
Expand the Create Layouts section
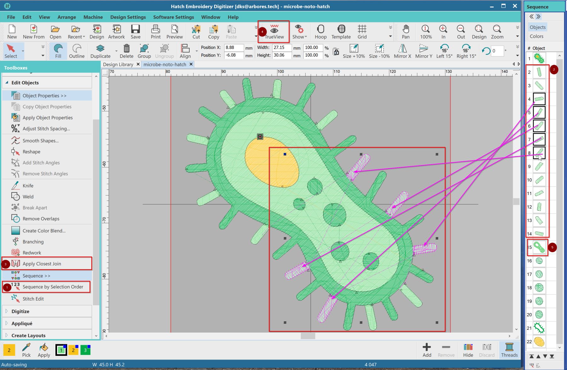tap(7, 335)
